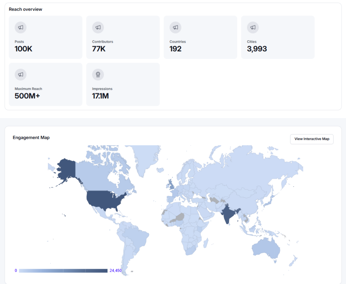346x284 pixels.
Task: Select the Cities 3,993 stat card
Action: pos(278,37)
